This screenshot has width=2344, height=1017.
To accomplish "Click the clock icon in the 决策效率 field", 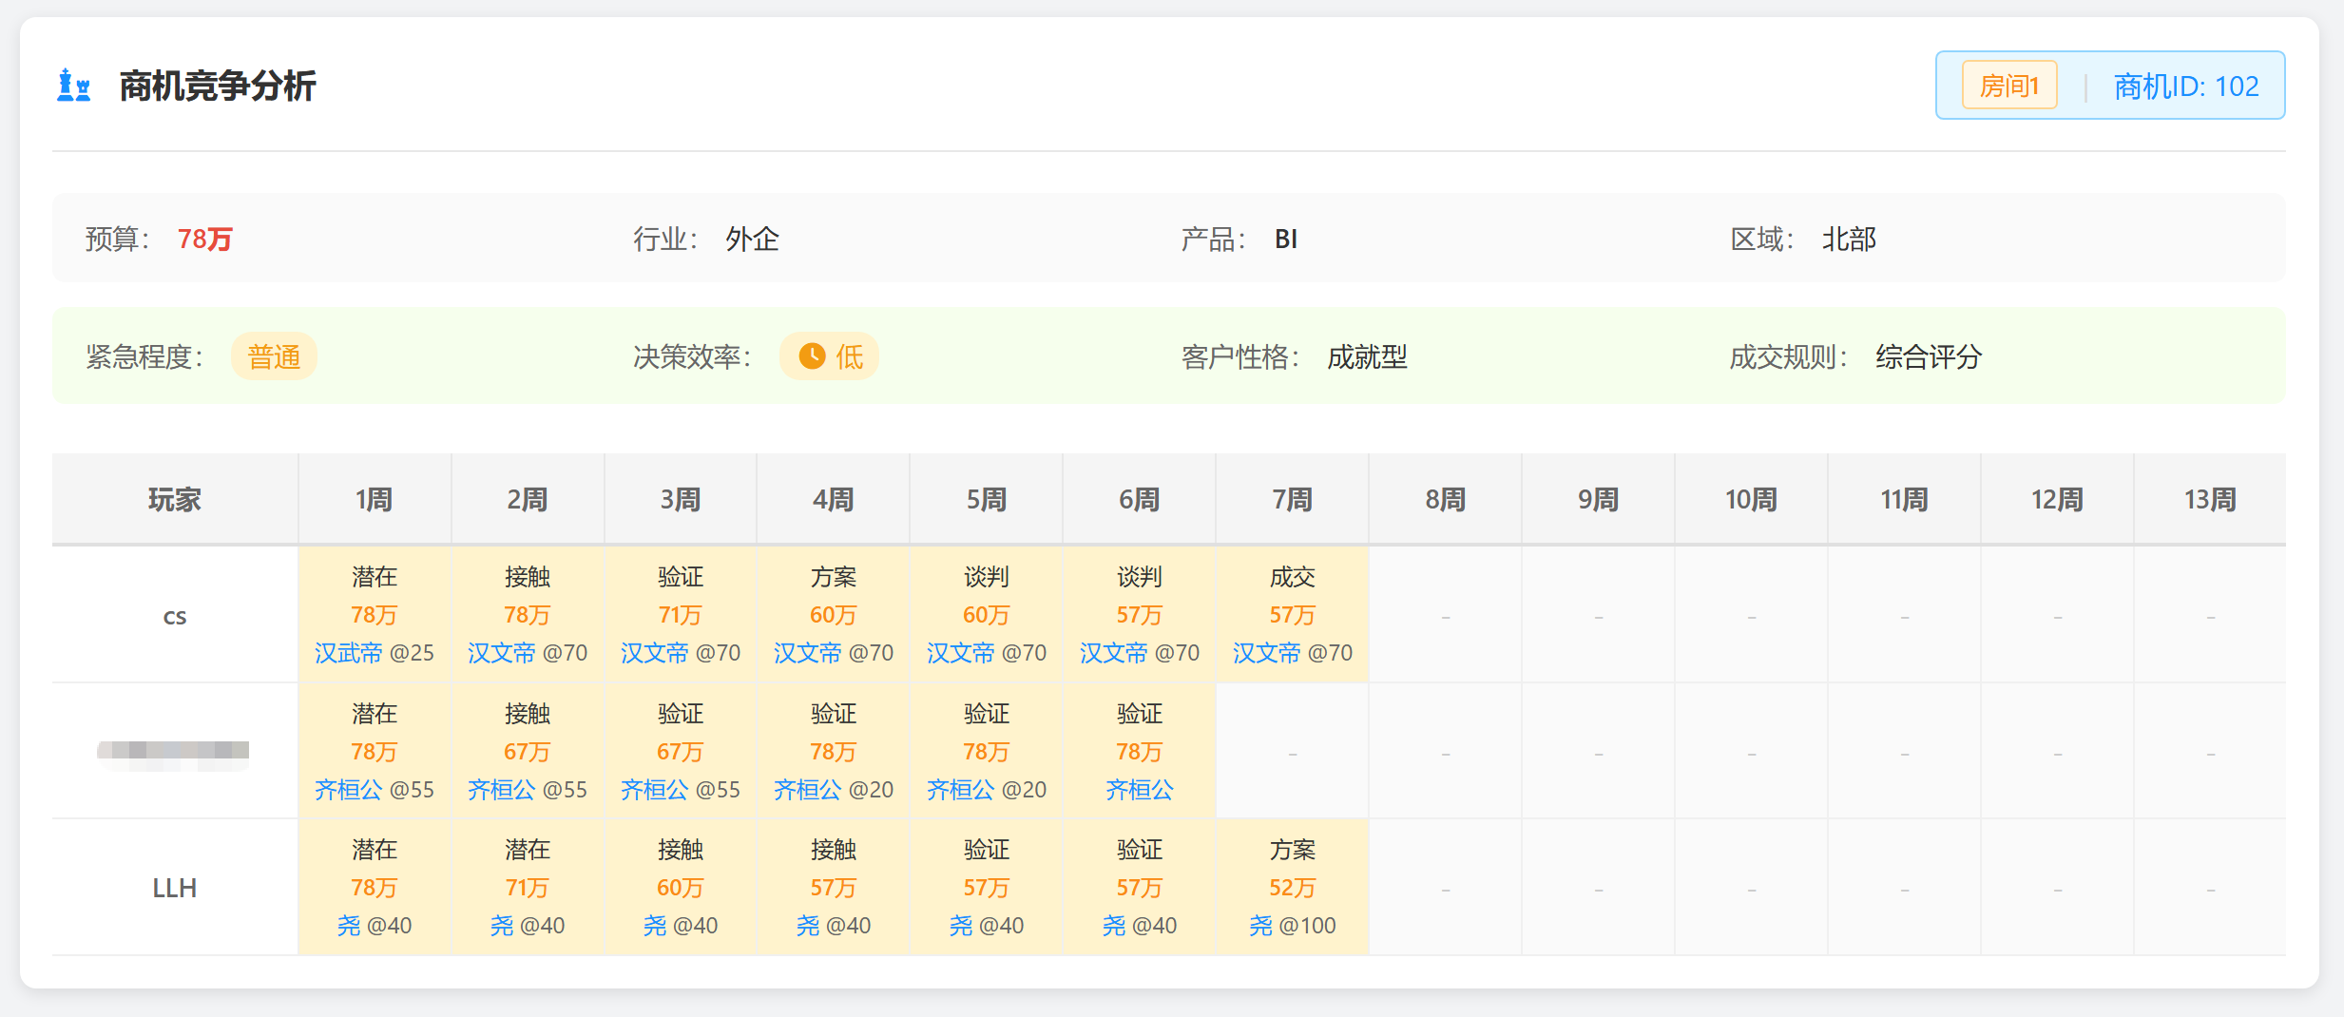I will [809, 356].
